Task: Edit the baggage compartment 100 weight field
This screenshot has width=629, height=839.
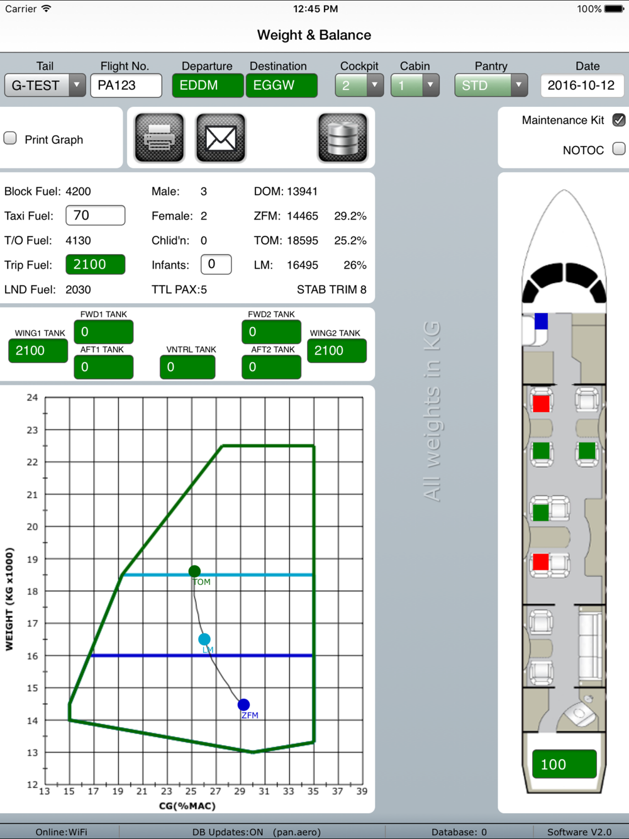Action: point(564,764)
